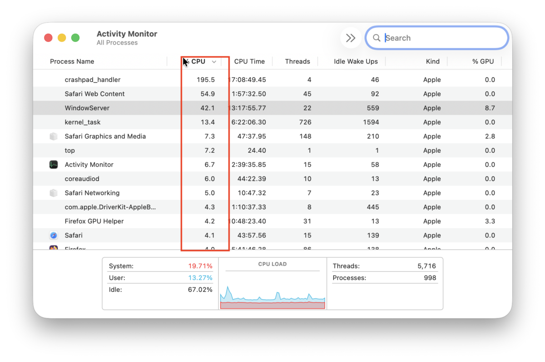Click kernel_task's 1594 idle wake ups value
545x362 pixels.
371,122
